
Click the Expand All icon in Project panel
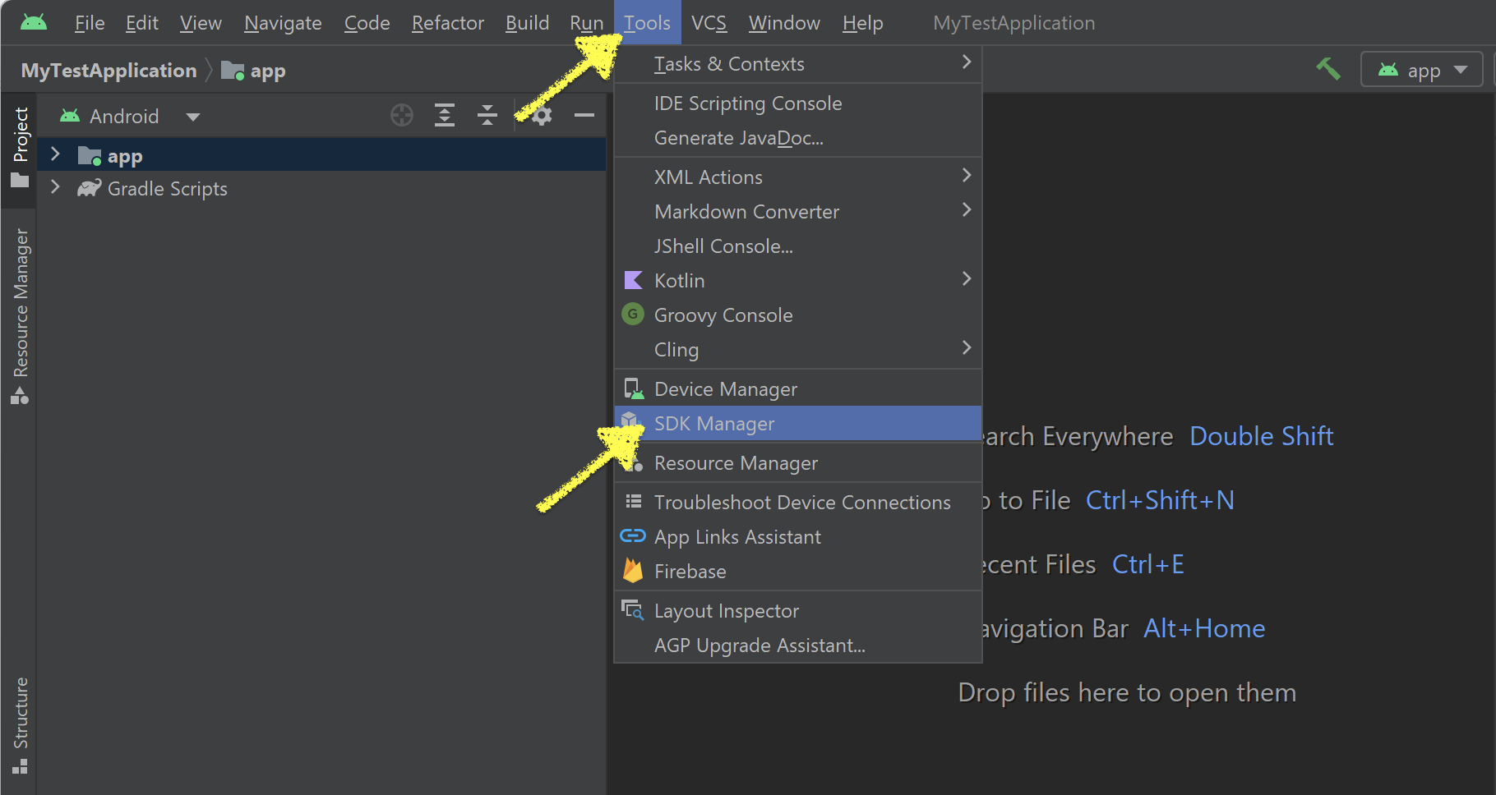click(445, 116)
